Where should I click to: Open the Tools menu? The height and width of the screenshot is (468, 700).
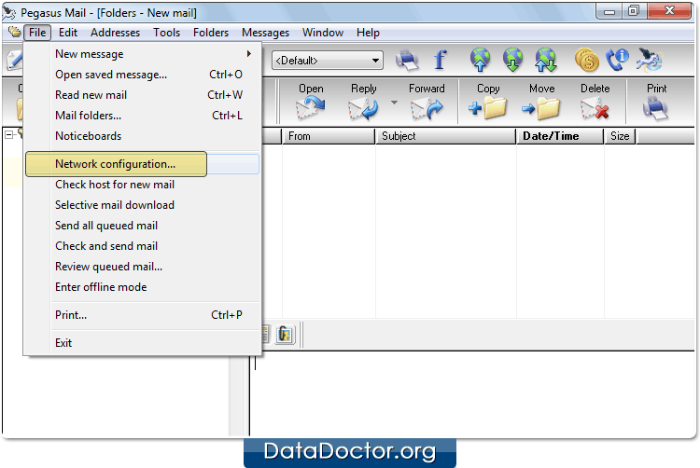(x=166, y=33)
